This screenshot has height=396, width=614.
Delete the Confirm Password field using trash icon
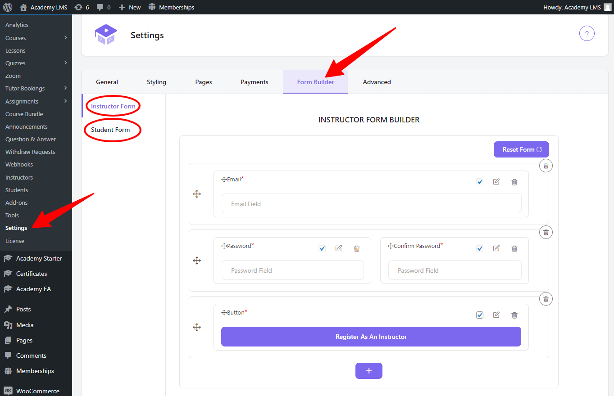514,248
